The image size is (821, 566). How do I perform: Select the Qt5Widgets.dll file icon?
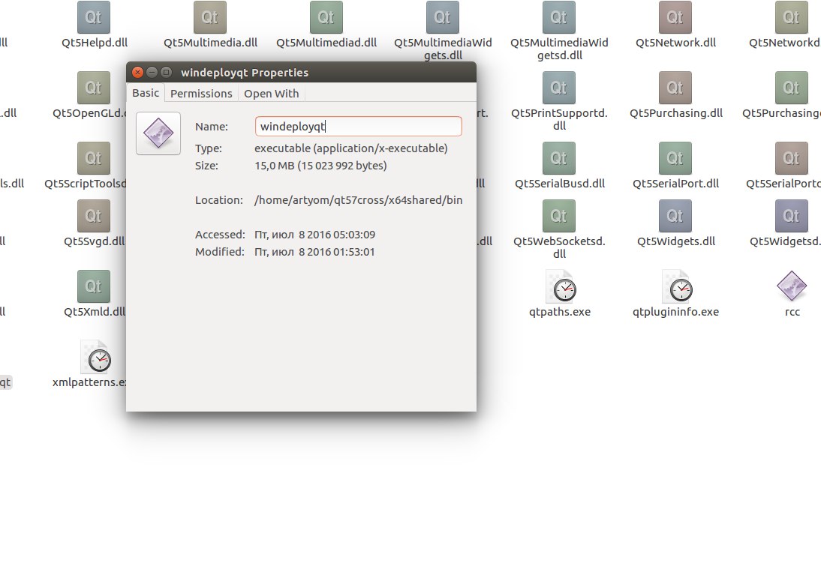point(675,215)
